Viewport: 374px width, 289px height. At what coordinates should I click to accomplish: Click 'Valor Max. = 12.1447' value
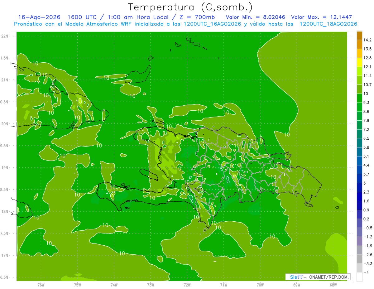point(322,17)
